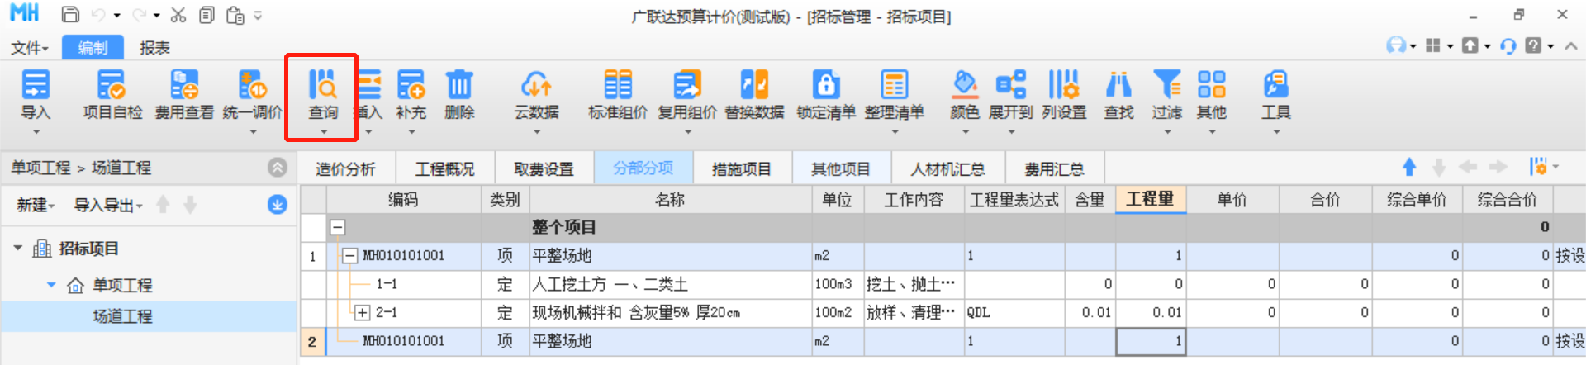Screen dimensions: 1586x365
Task: Click the 查找 binoculars icon
Action: (x=1118, y=86)
